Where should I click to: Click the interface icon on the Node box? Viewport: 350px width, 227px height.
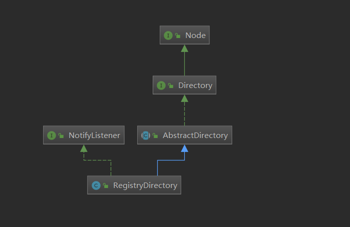point(168,35)
